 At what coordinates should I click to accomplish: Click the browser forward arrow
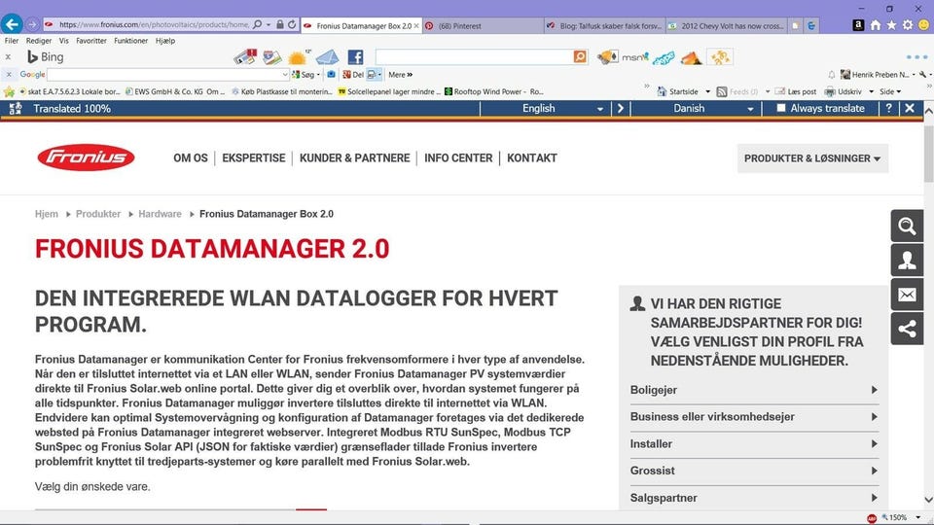tap(32, 25)
